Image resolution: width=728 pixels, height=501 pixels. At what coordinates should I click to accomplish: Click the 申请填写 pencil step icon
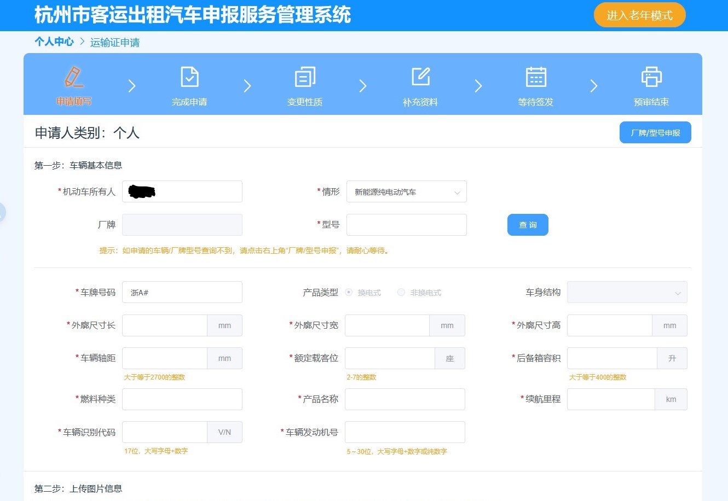click(x=74, y=77)
